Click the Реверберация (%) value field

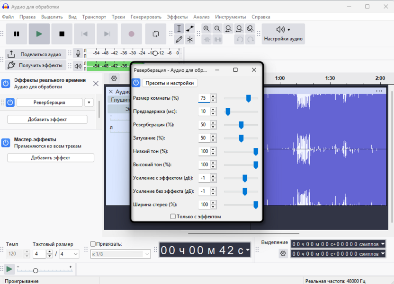coord(204,125)
